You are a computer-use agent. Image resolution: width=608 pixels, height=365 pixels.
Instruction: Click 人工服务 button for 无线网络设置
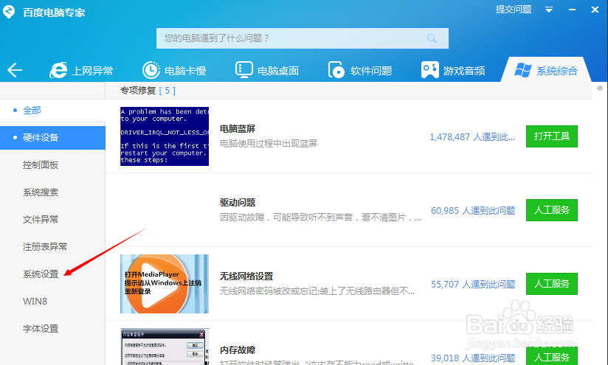[x=552, y=284]
